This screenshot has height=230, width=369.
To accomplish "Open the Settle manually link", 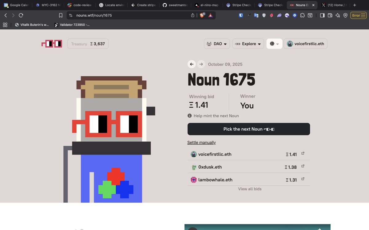I will (x=201, y=142).
